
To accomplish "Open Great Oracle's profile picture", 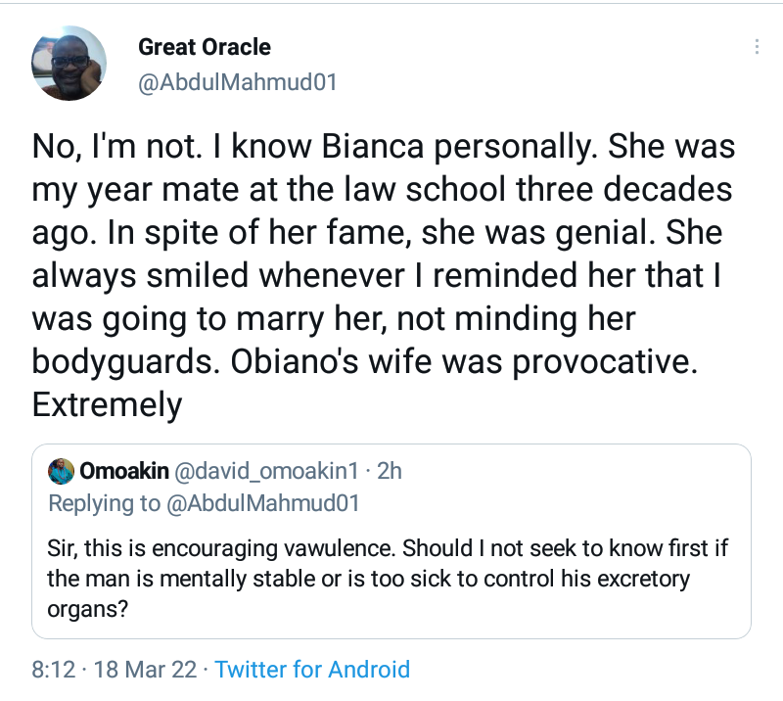I will [68, 65].
